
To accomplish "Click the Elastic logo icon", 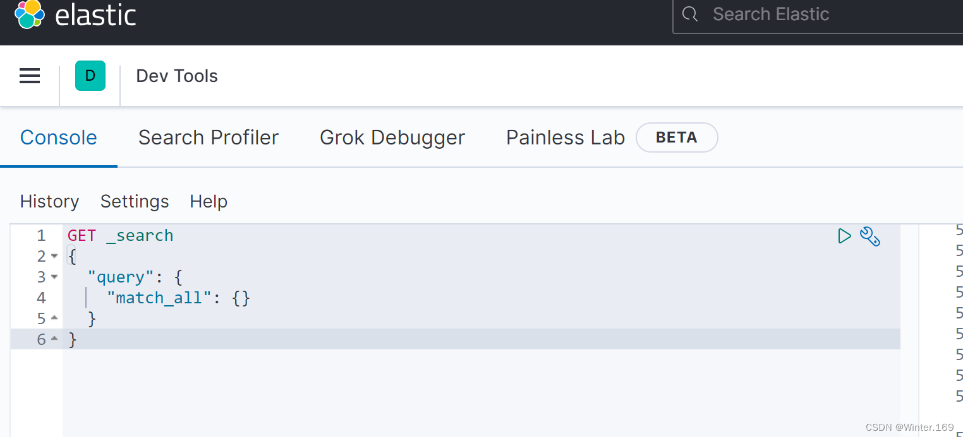I will tap(29, 14).
